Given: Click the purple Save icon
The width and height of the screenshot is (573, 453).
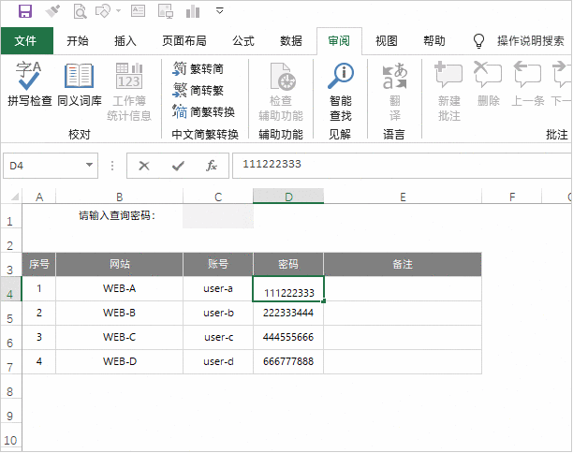Looking at the screenshot, I should pos(25,11).
